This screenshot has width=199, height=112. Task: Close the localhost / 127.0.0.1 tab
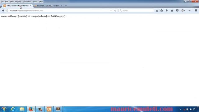61,6
